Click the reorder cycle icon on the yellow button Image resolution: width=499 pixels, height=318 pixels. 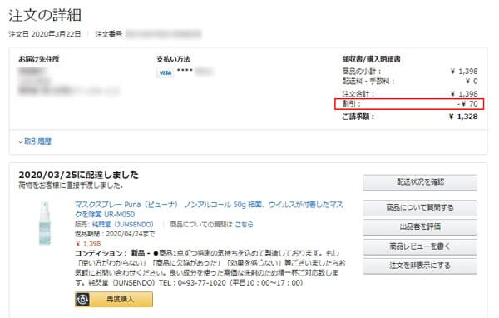pos(82,299)
